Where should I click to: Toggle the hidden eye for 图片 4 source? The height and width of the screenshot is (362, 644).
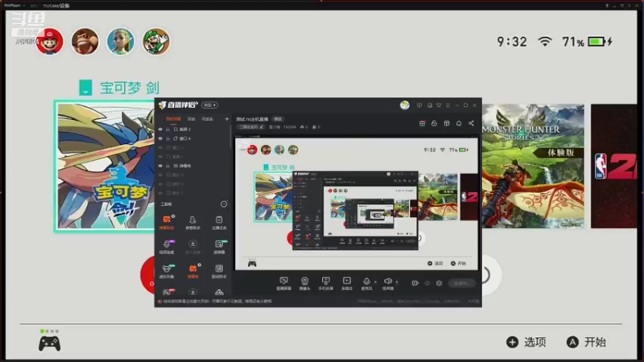160,175
